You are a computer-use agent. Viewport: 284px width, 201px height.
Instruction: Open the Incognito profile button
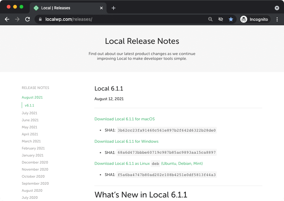[255, 19]
